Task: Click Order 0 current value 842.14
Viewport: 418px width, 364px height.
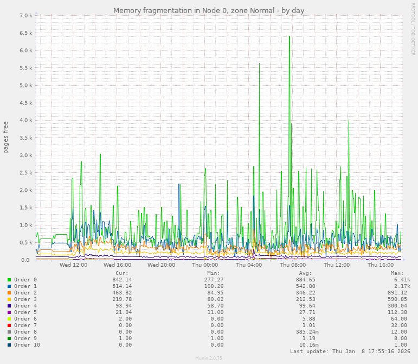Action: tap(122, 280)
